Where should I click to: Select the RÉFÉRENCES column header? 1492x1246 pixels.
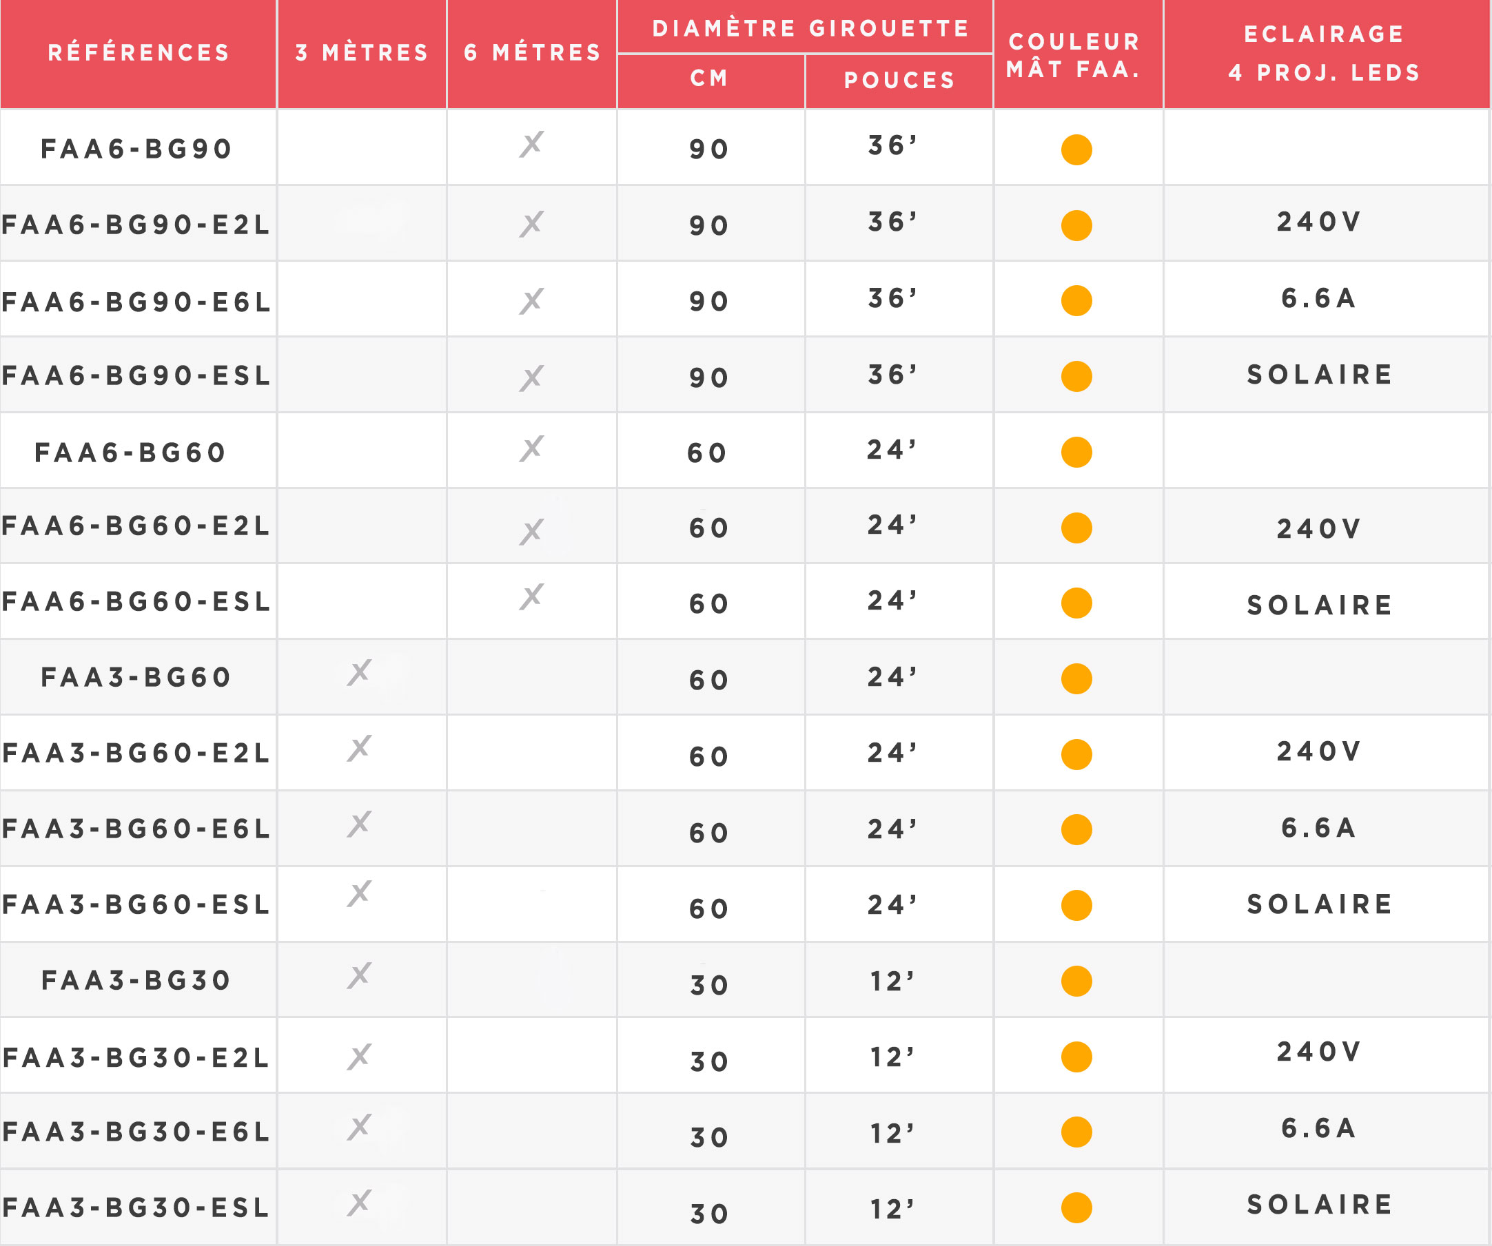tap(139, 52)
